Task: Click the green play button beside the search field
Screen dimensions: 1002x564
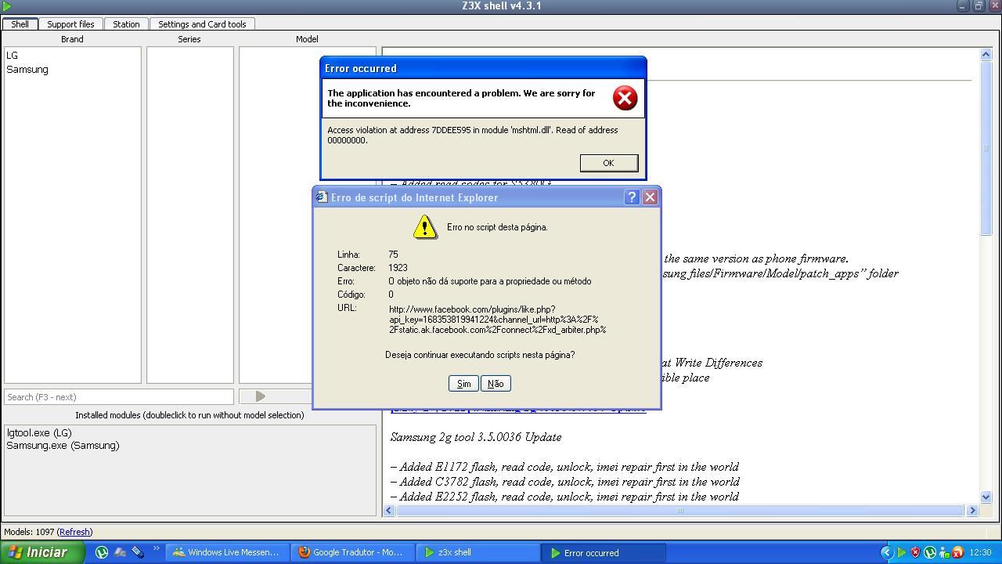Action: pos(260,397)
